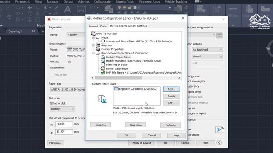
Task: Click the Save As... button
Action: tap(136, 125)
